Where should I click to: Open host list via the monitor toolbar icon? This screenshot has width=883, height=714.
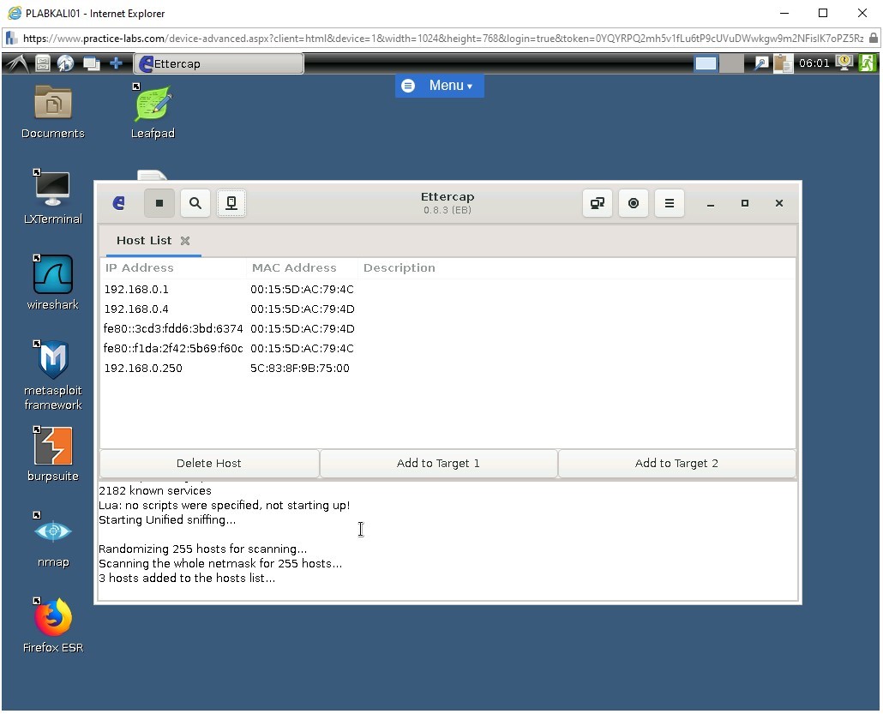(230, 203)
